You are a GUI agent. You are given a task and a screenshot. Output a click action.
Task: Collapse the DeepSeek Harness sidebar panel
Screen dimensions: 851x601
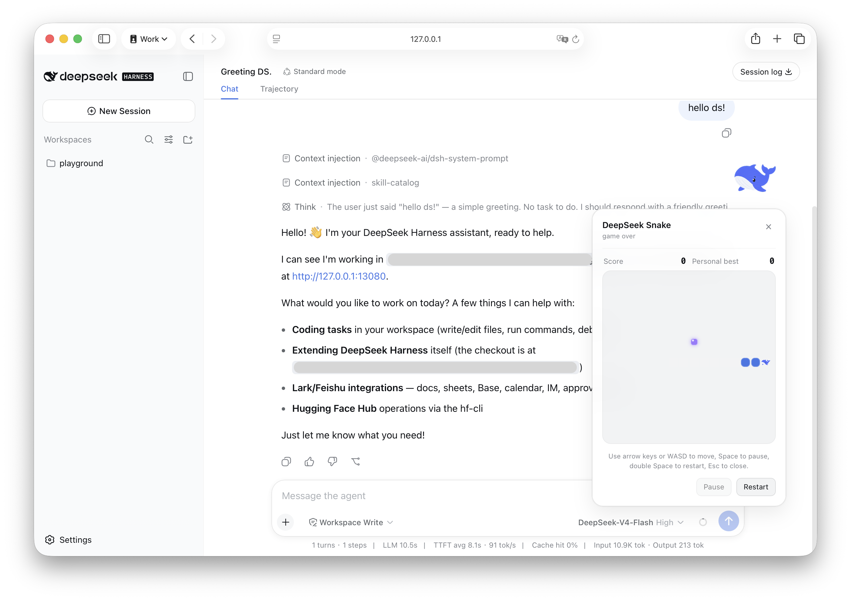188,76
